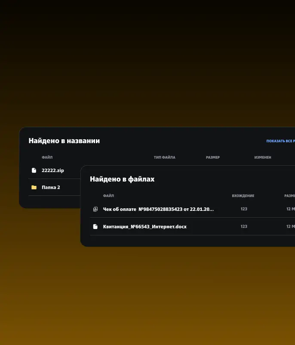Click the Найдено в названии heading
This screenshot has height=345, width=295.
(x=64, y=141)
